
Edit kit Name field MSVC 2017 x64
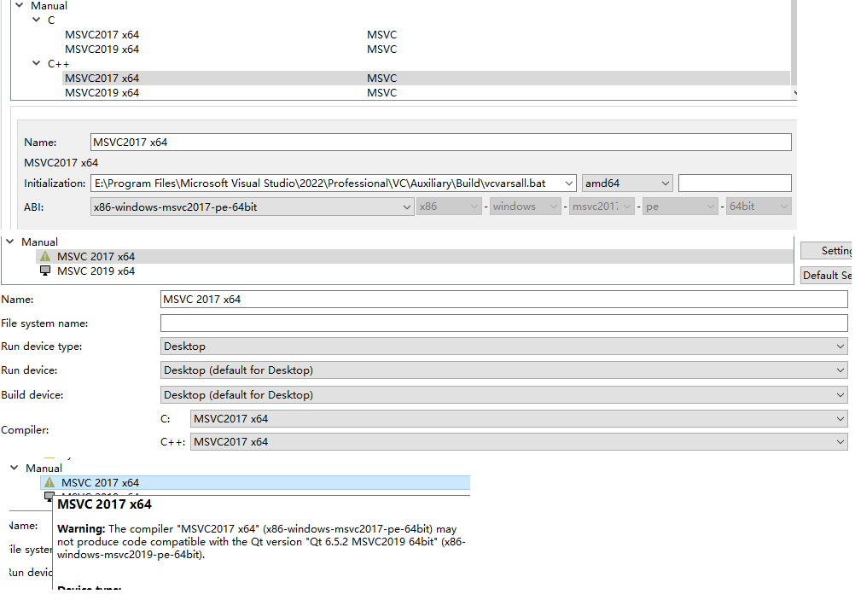(x=503, y=300)
